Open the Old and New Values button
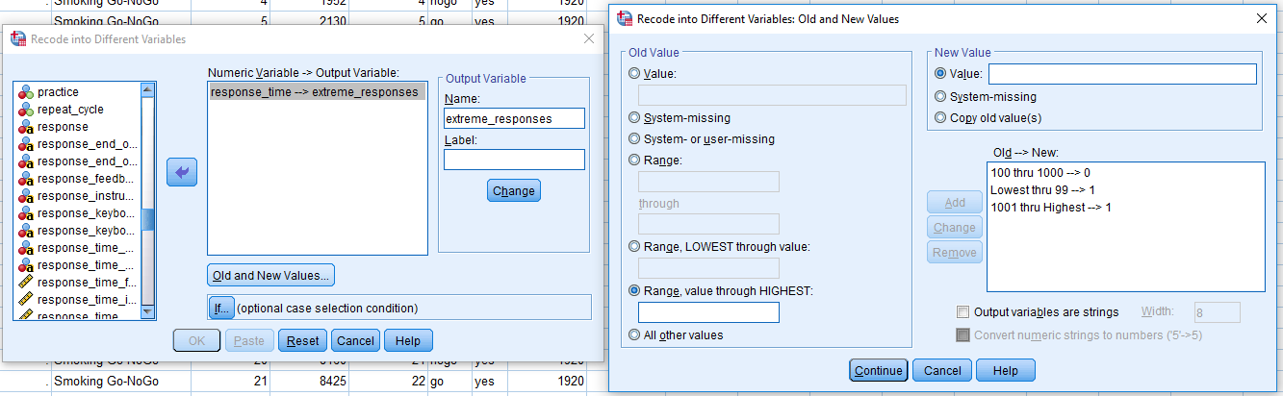This screenshot has width=1283, height=396. 270,275
